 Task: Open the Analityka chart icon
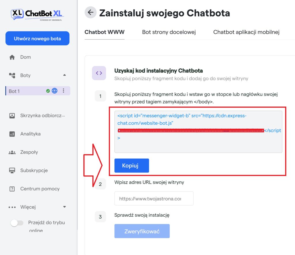tap(12, 134)
